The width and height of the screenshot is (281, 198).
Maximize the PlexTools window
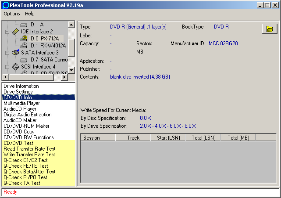[267, 5]
